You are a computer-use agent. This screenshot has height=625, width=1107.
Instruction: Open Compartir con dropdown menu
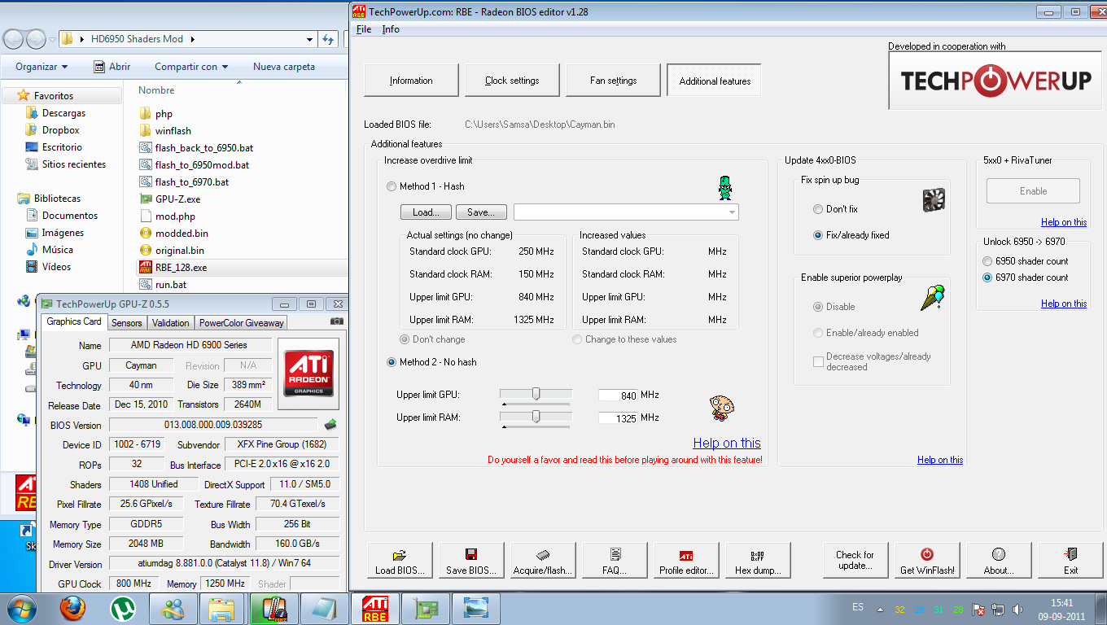coord(191,67)
